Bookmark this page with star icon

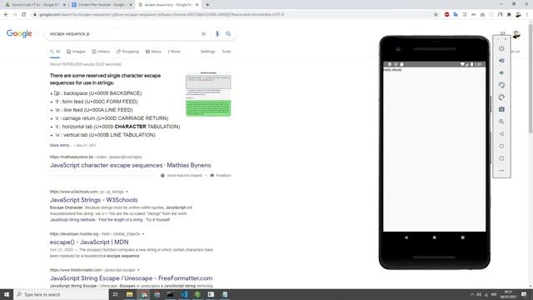coord(436,15)
